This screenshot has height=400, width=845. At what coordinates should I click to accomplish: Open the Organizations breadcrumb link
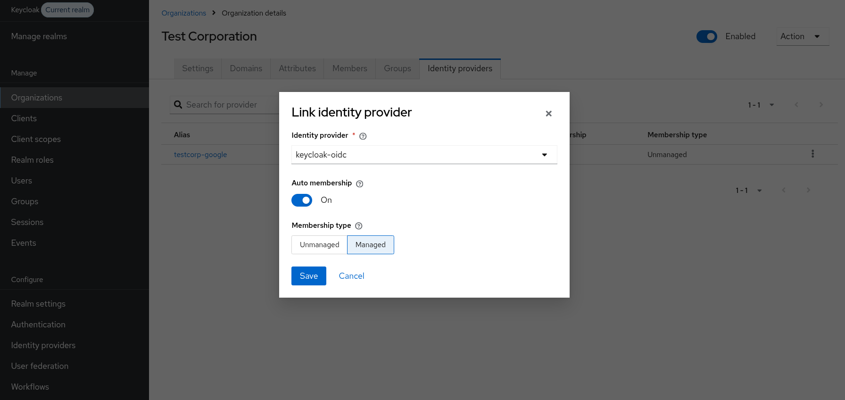pos(184,13)
